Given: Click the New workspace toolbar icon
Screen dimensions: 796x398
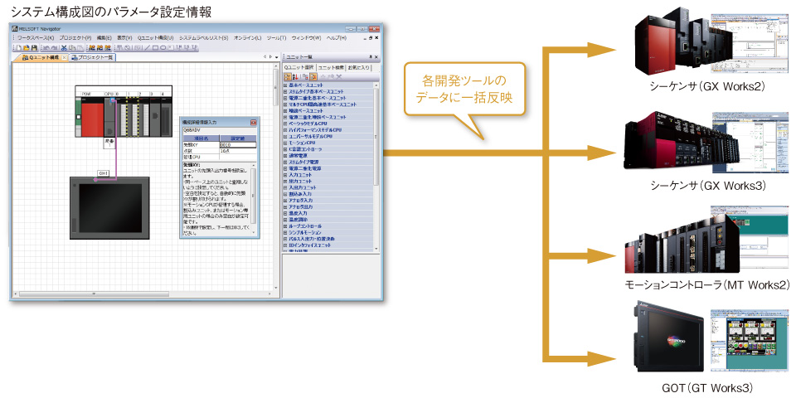Looking at the screenshot, I should tap(19, 48).
